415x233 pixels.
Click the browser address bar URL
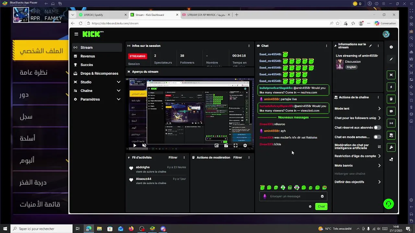pos(115,23)
